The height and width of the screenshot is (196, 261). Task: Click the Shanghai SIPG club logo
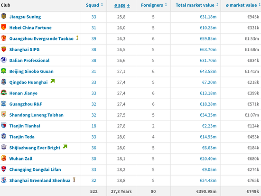coord(4,49)
